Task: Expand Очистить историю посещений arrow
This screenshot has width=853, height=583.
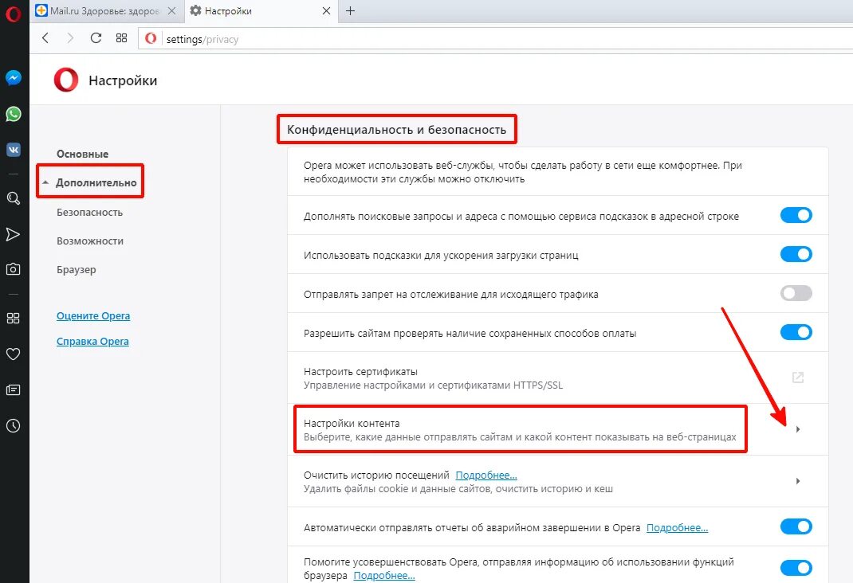Action: point(797,481)
